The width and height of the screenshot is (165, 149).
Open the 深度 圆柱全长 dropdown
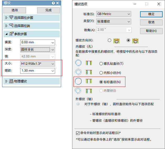click(38, 50)
